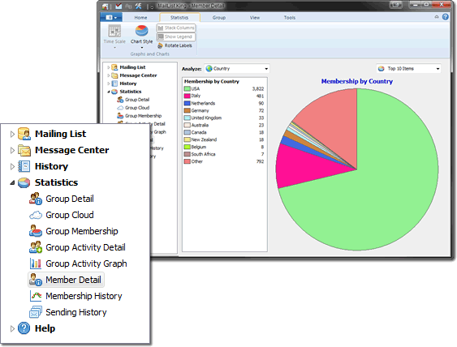This screenshot has height=347, width=457.
Task: Click the green USA legend swatch
Action: pos(188,89)
